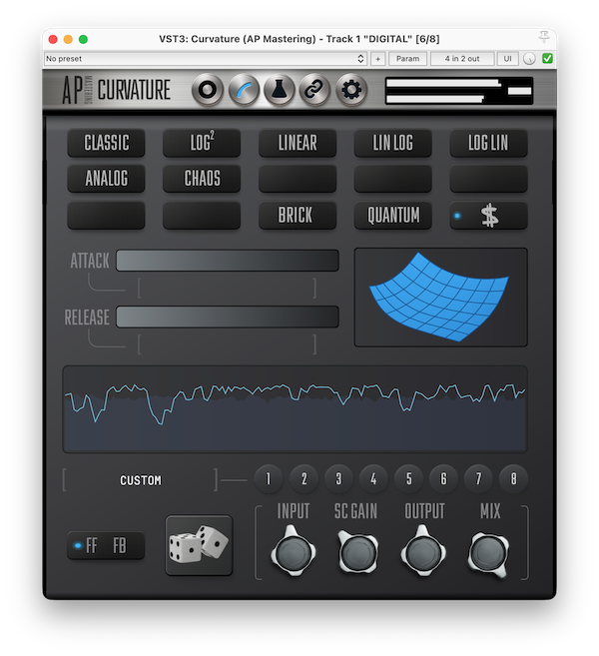
Task: Click the plus button beside preset
Action: point(377,59)
